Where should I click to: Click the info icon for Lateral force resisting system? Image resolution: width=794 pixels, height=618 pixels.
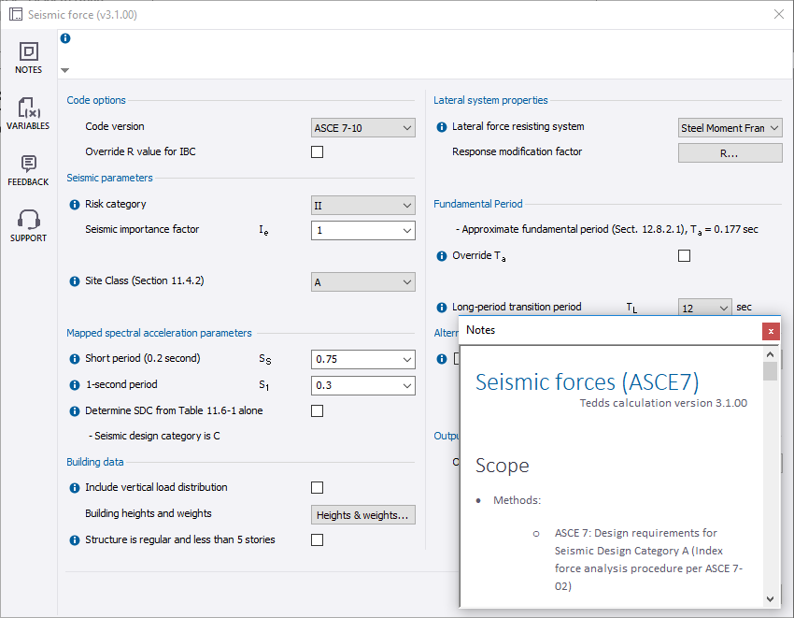[x=440, y=127]
